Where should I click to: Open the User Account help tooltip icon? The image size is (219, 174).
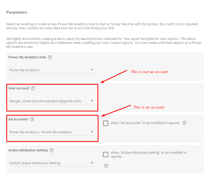[x=33, y=88]
